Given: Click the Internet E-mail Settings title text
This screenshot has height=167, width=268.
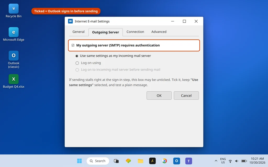Looking at the screenshot, I should click(x=92, y=21).
